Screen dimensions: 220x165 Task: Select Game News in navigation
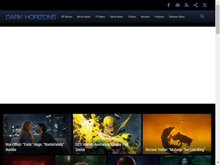pyautogui.click(x=116, y=17)
